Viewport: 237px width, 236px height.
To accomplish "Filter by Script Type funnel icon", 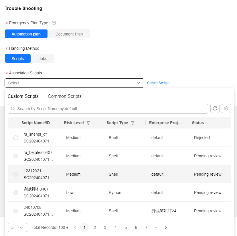I will pyautogui.click(x=133, y=123).
